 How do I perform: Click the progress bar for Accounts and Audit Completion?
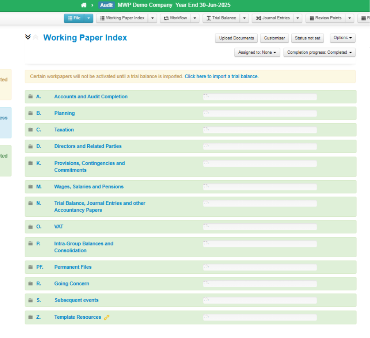(x=260, y=97)
